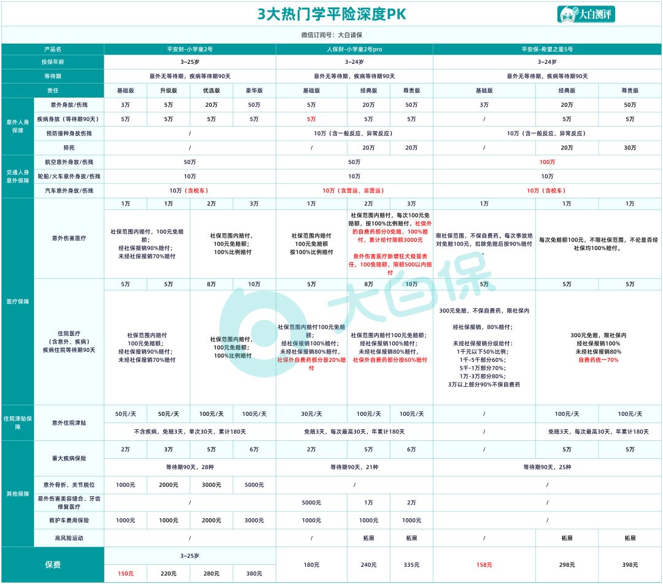
Task: Select the 豪华版 plan header
Action: (254, 90)
